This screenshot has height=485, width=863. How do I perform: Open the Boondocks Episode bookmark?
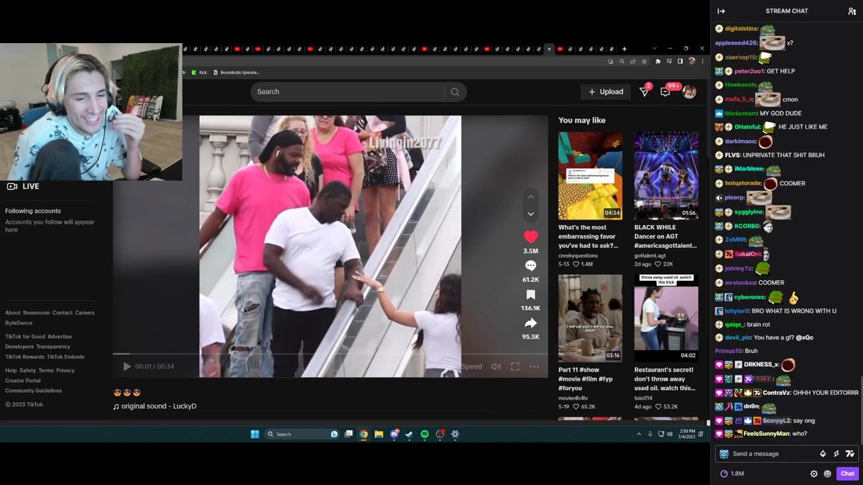tap(237, 72)
